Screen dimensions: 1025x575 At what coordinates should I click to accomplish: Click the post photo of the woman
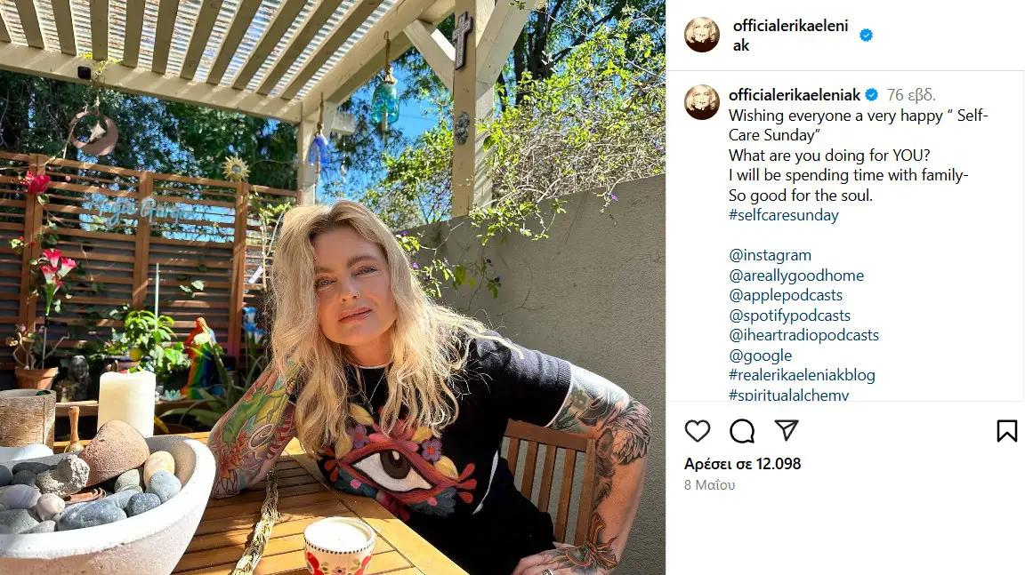pyautogui.click(x=333, y=287)
